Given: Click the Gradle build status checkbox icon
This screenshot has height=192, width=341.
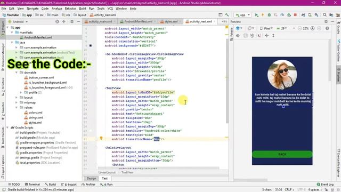Looking at the screenshot, I should tap(4, 190).
